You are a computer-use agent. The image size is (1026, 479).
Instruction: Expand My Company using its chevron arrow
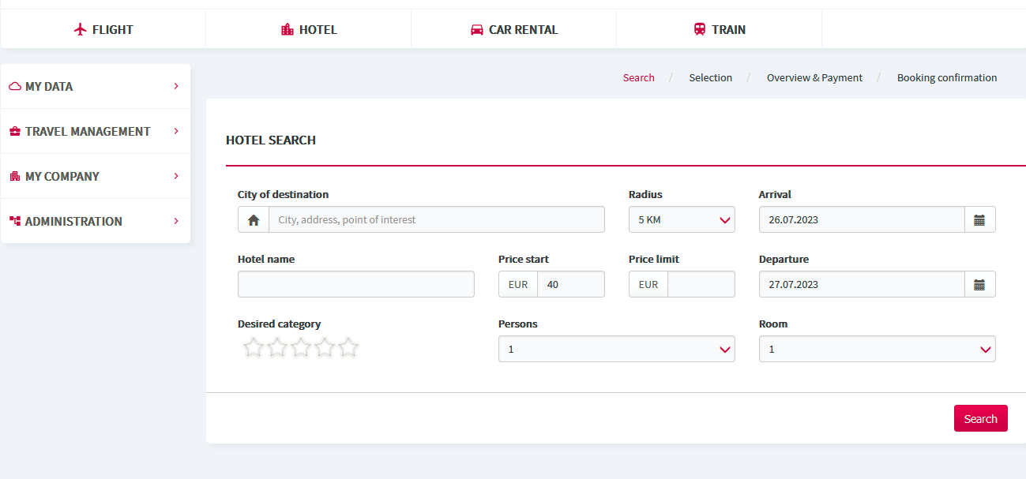point(176,176)
